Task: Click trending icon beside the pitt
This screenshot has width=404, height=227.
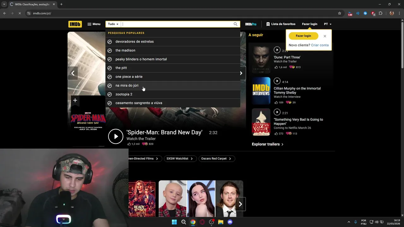Action: (110, 68)
